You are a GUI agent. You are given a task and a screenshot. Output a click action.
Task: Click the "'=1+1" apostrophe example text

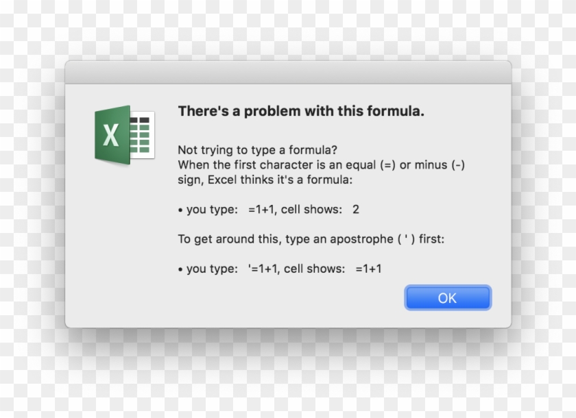[x=263, y=269]
